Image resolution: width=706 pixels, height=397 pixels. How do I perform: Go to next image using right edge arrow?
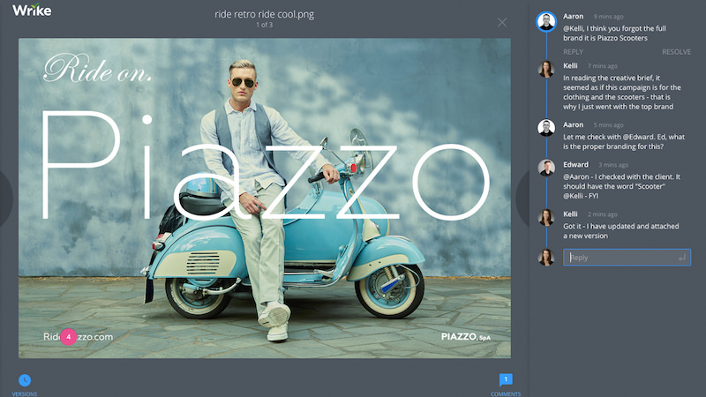click(522, 198)
